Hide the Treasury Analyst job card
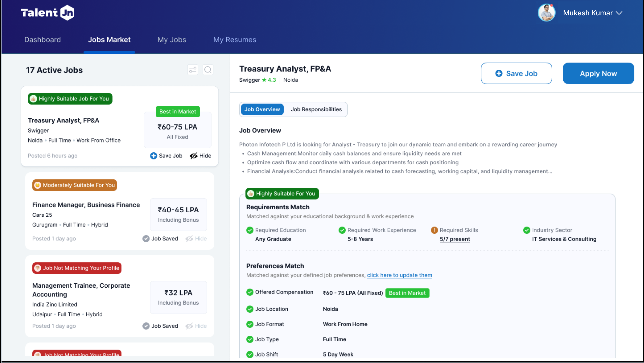644x363 pixels. (200, 156)
